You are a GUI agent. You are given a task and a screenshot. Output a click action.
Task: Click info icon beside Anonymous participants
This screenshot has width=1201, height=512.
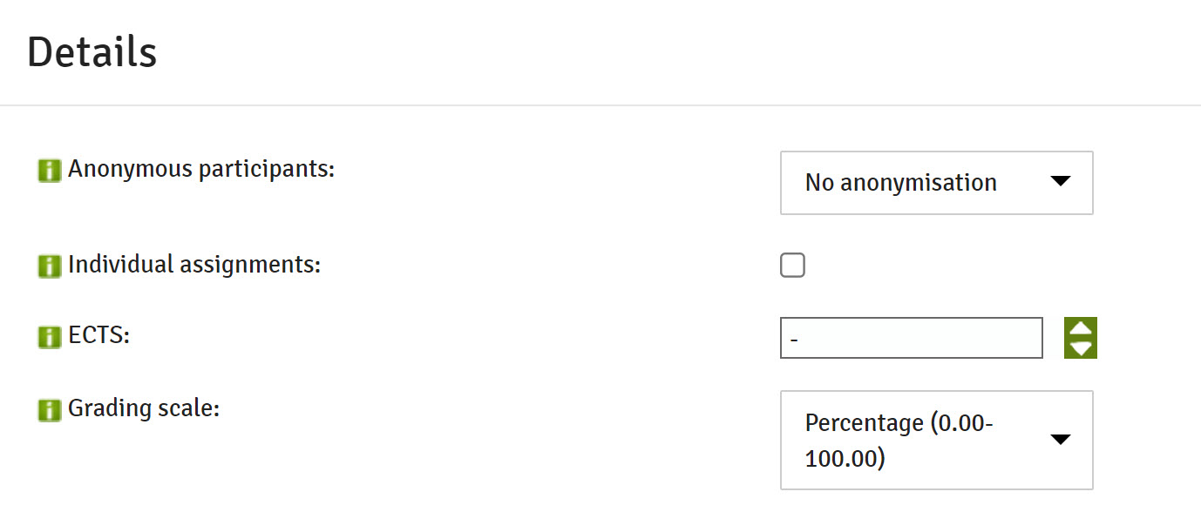click(50, 171)
